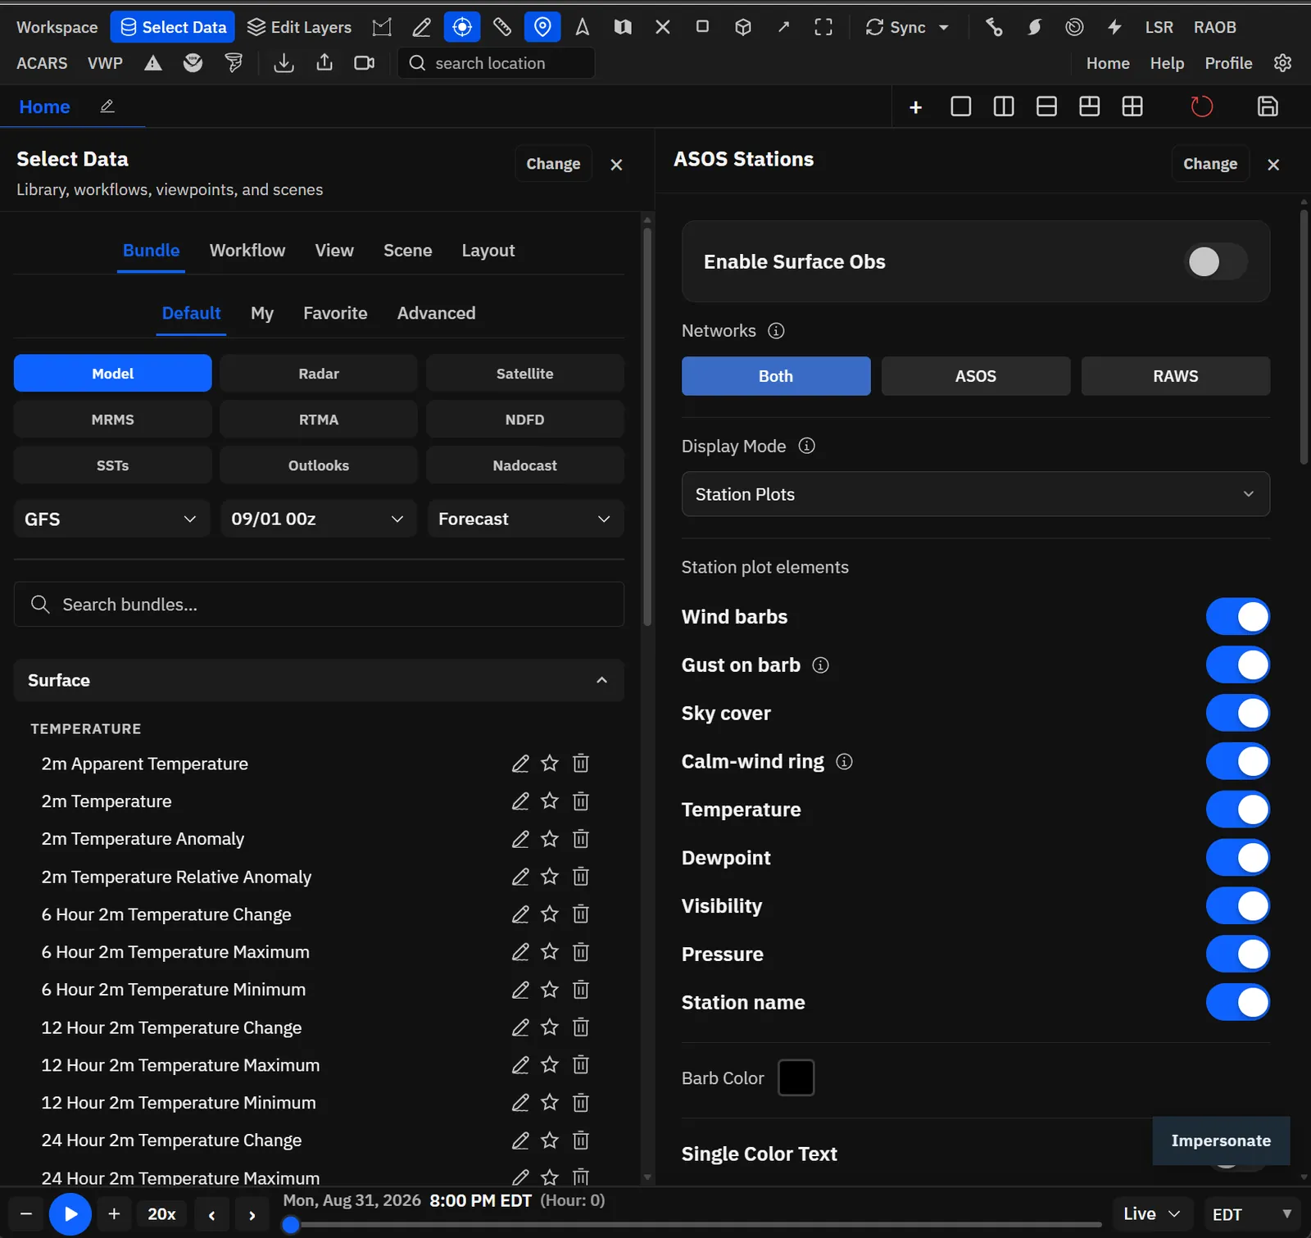
Task: Turn off Temperature plot element
Action: point(1237,809)
